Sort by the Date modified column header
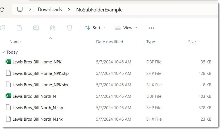 coord(109,42)
